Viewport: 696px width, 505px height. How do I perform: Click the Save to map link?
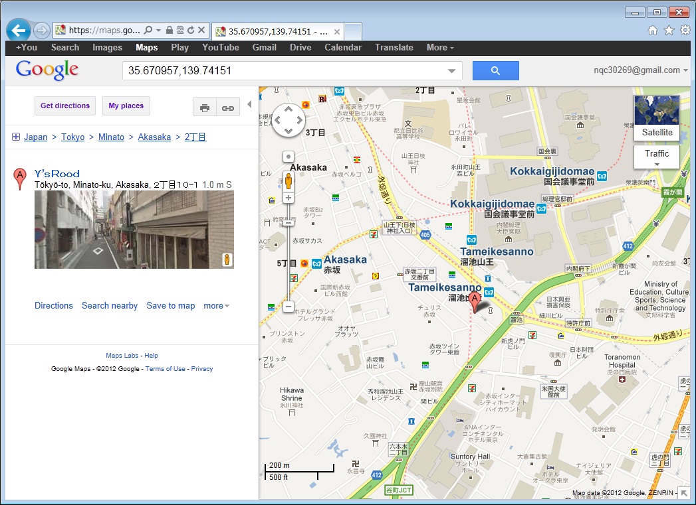coord(171,306)
